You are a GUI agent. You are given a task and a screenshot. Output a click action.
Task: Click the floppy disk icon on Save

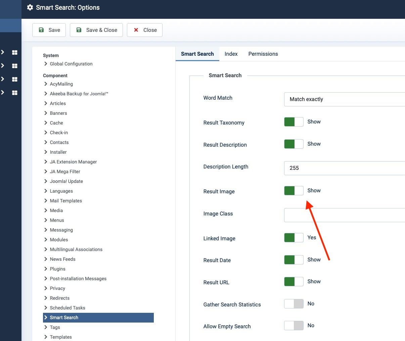(41, 30)
